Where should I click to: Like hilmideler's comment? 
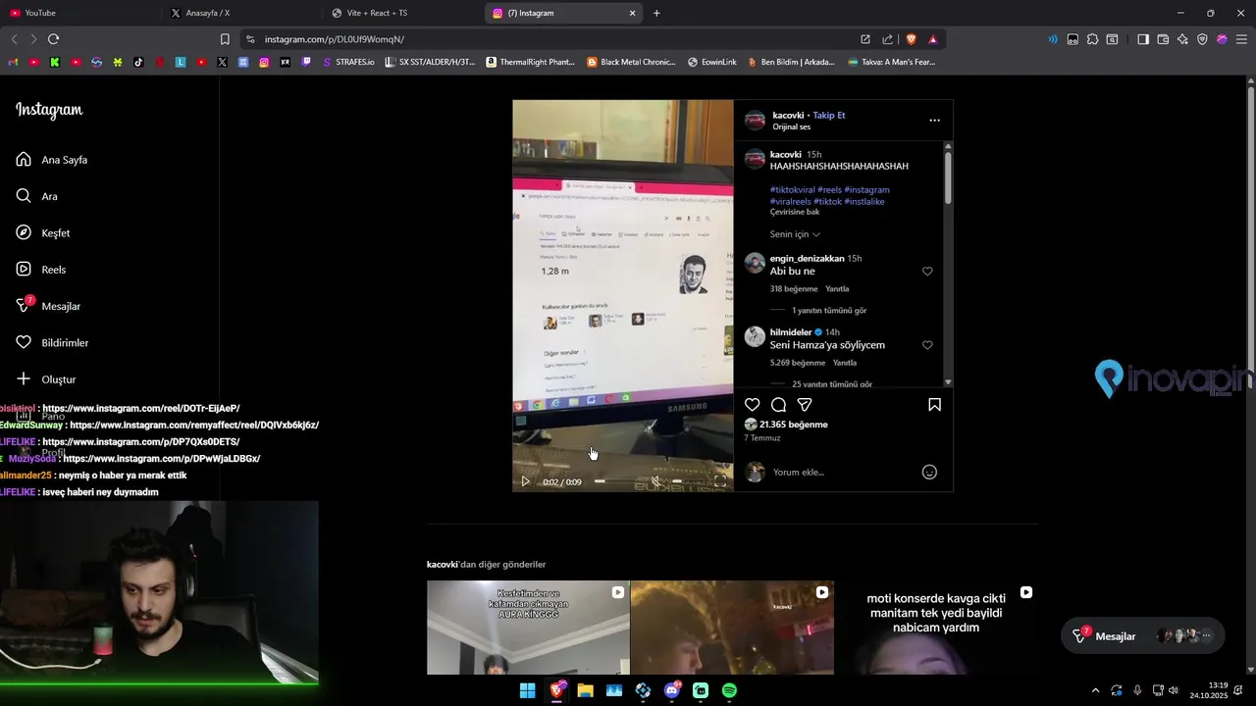pyautogui.click(x=927, y=345)
